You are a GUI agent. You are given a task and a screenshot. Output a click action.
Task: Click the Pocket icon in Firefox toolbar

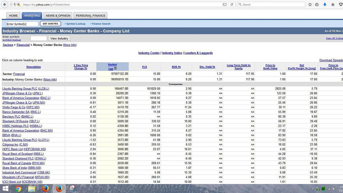point(340,5)
